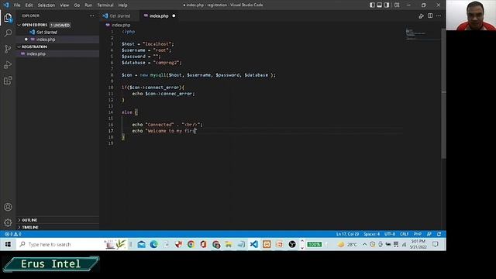Click line number 17 in the gutter
Image resolution: width=496 pixels, height=279 pixels.
[x=111, y=131]
